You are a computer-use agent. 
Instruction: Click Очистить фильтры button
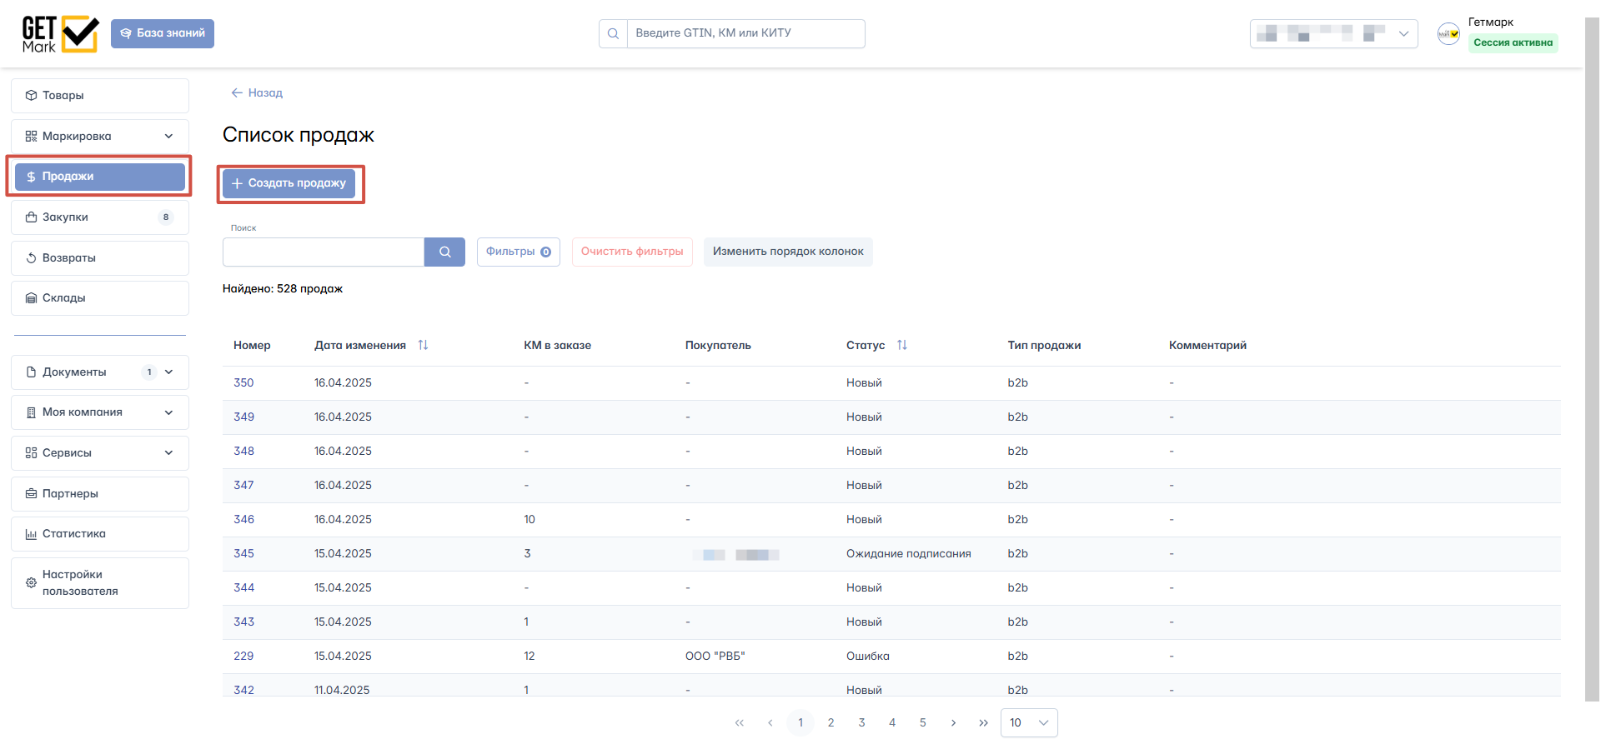632,252
